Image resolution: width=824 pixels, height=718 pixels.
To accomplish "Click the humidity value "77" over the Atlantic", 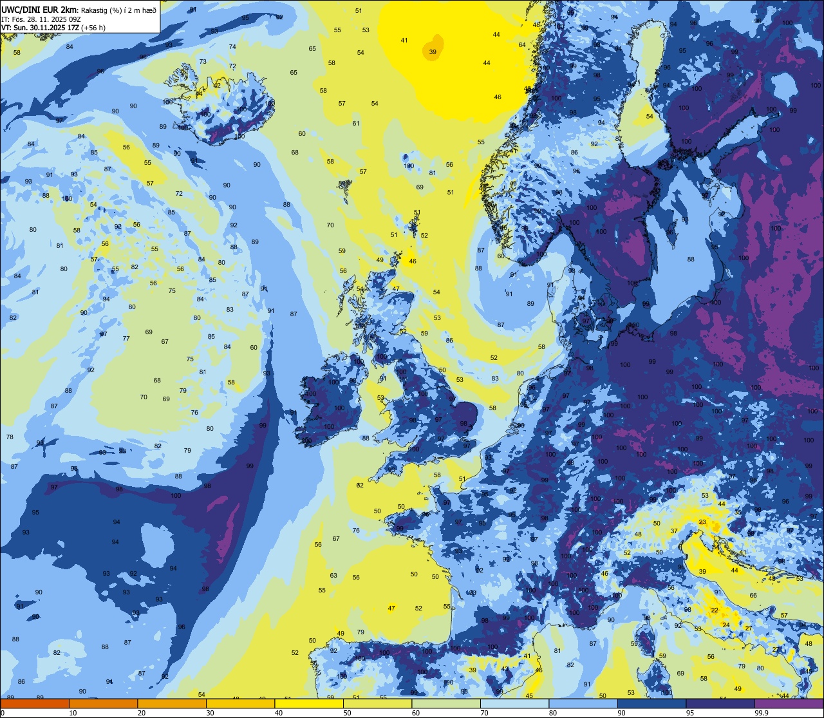I will (x=126, y=339).
